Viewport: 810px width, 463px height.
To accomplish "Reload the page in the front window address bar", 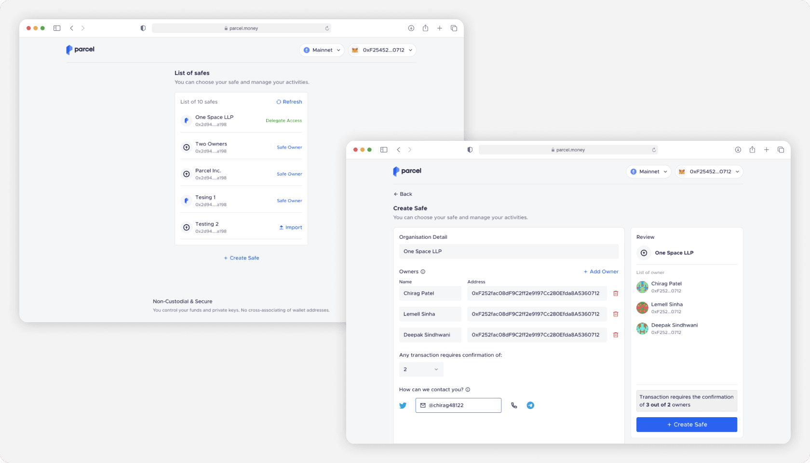I will click(654, 150).
